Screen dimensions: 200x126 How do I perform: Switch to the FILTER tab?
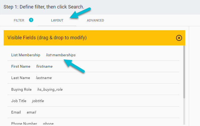point(19,20)
